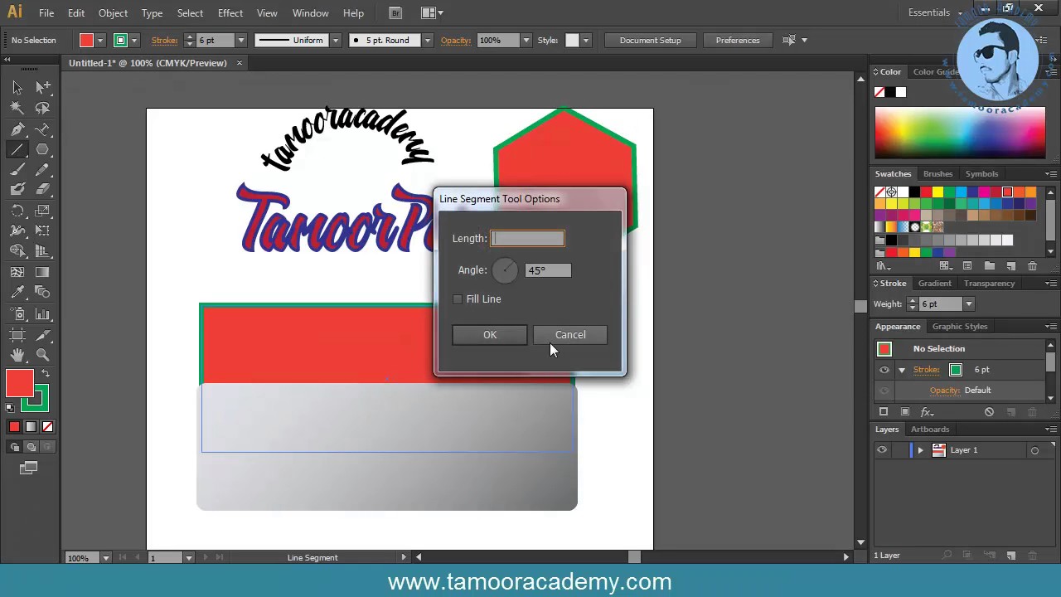1061x597 pixels.
Task: Click green stroke swatch in Appearance panel
Action: 955,370
